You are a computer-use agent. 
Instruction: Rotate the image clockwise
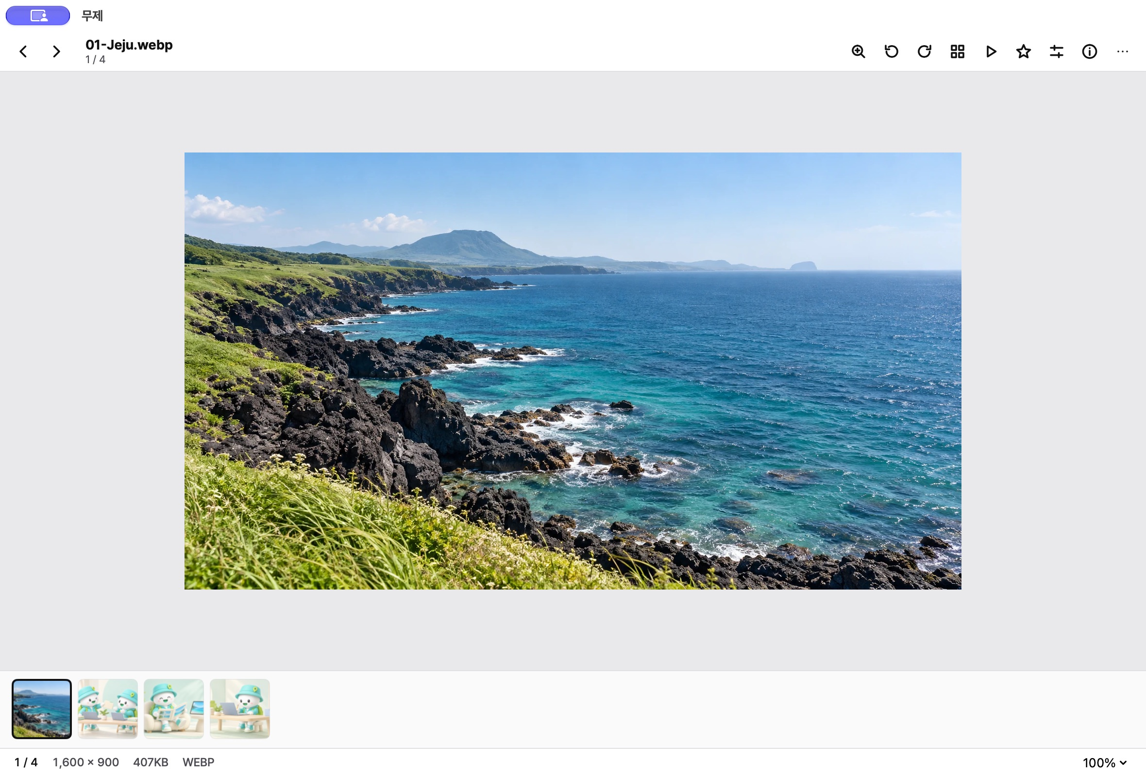click(x=924, y=51)
